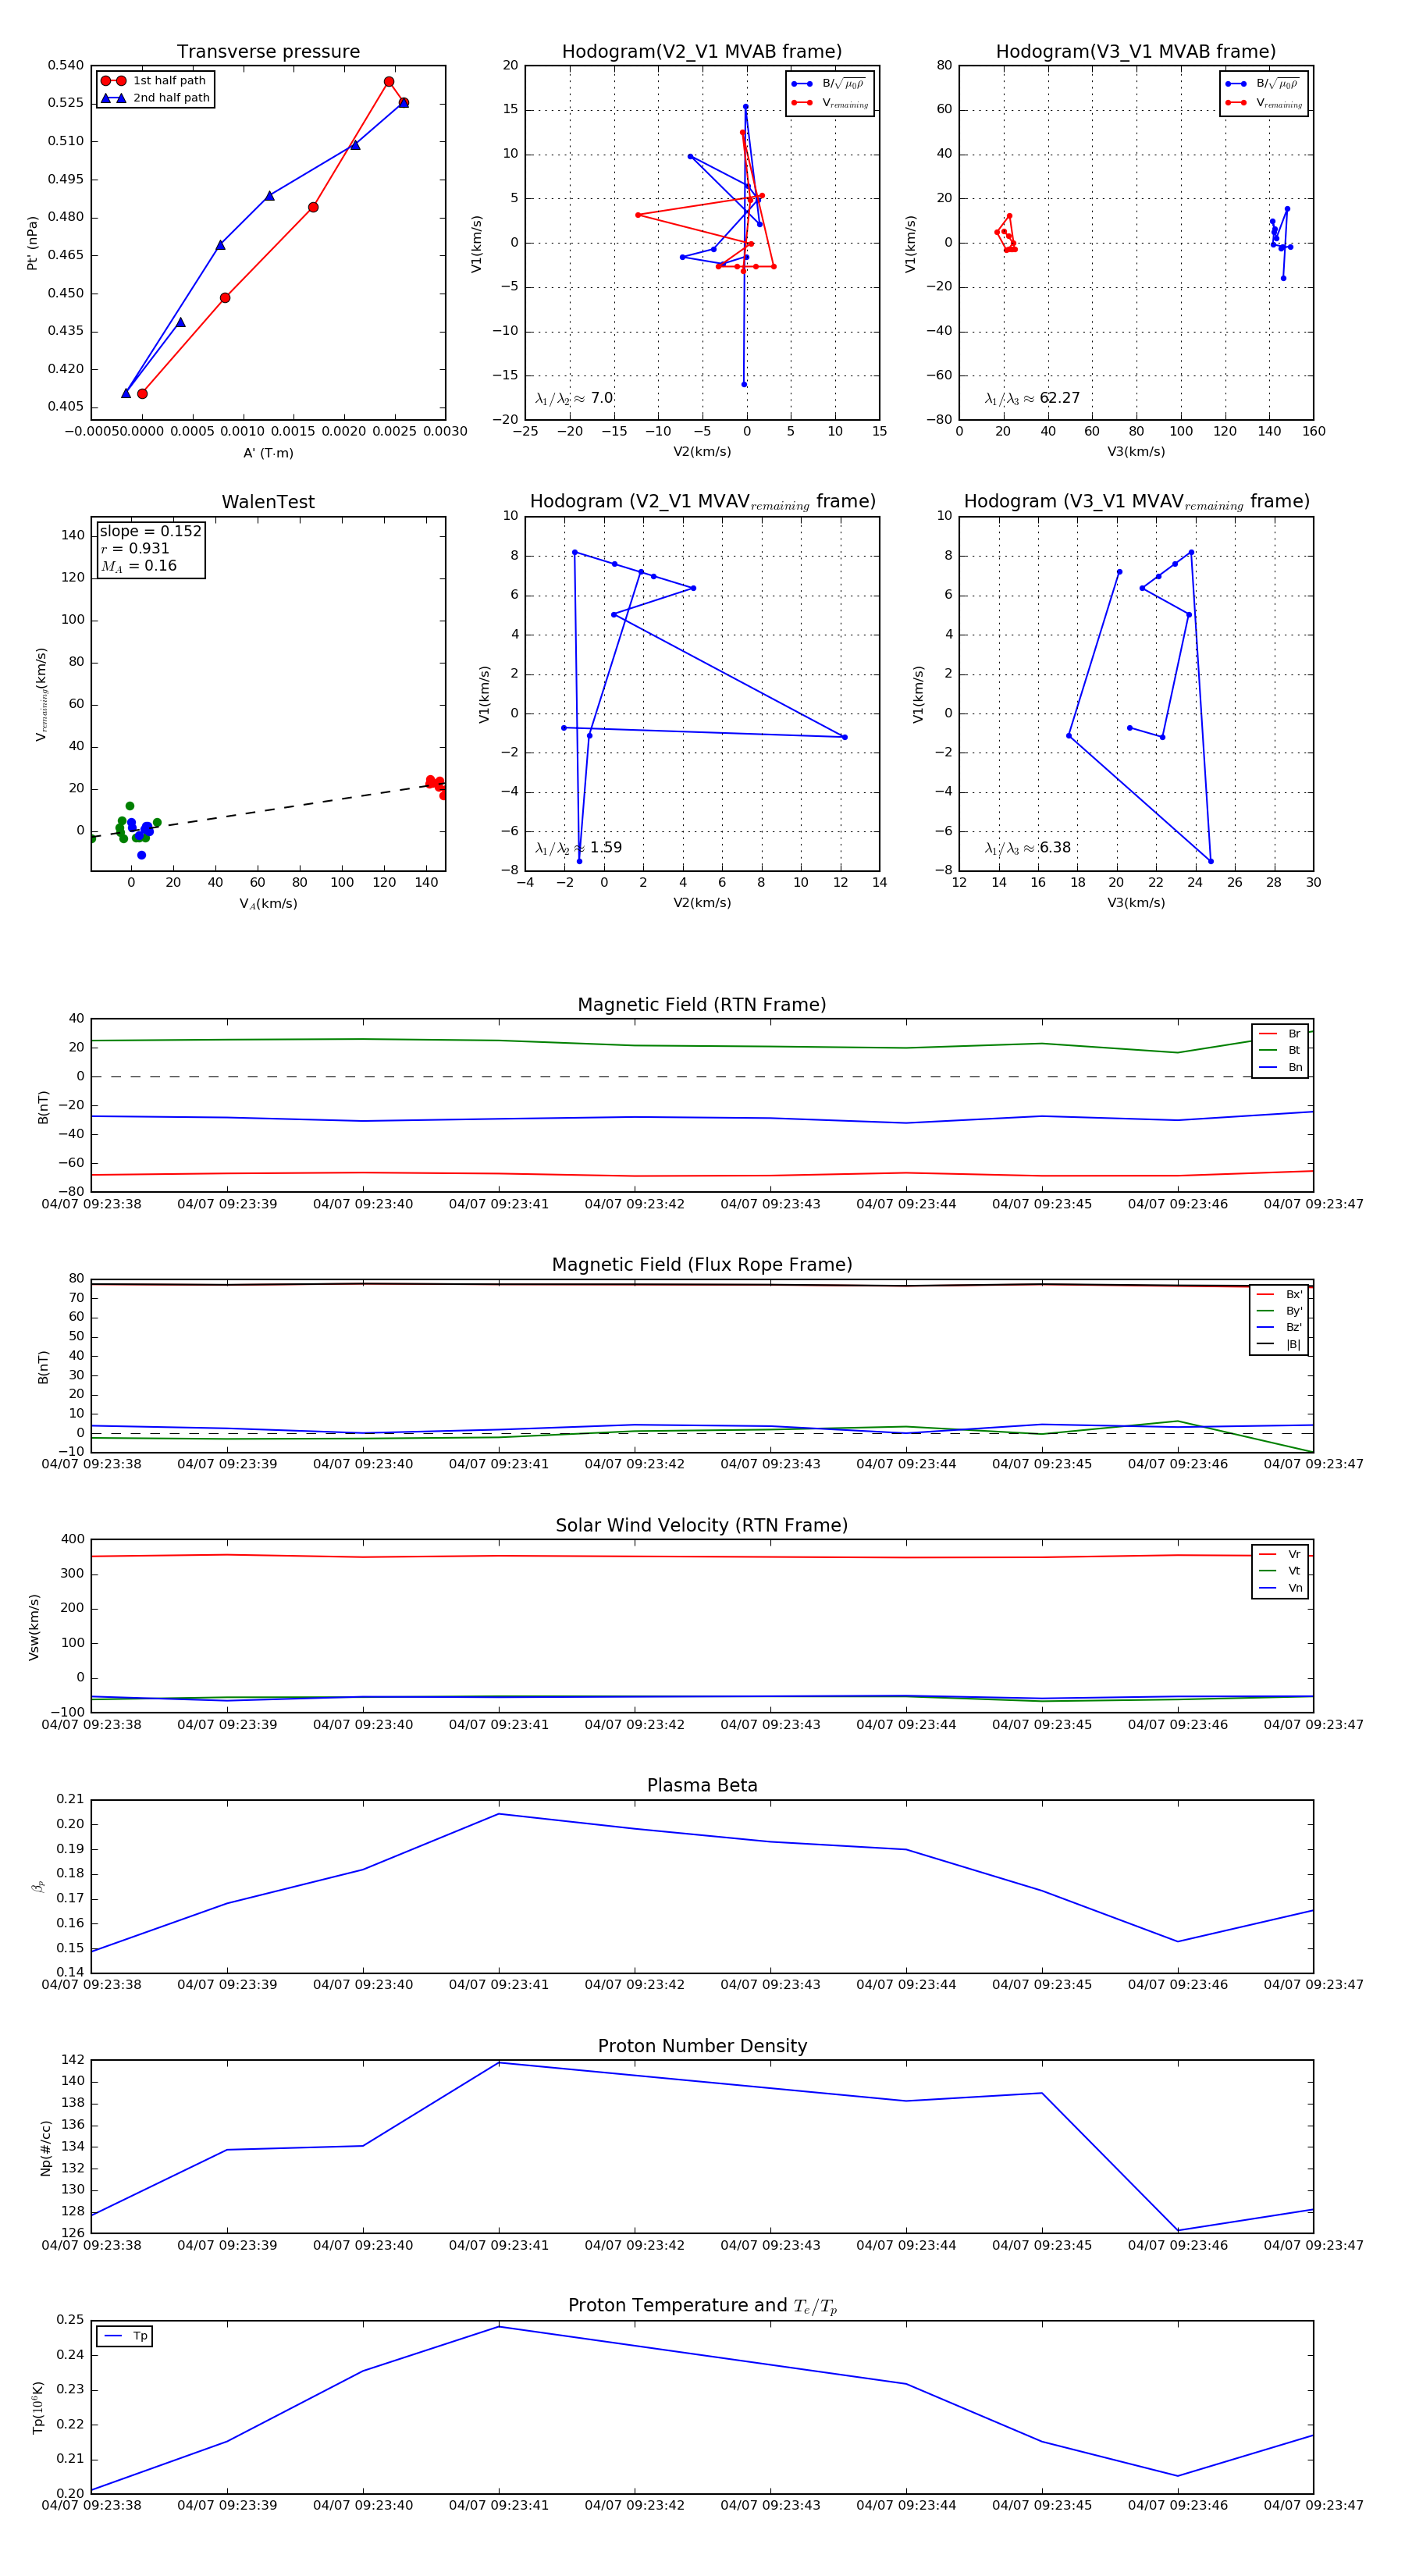Click 'Br' legend entry in RTN plot
This screenshot has height=2576, width=1405.
(1280, 1034)
